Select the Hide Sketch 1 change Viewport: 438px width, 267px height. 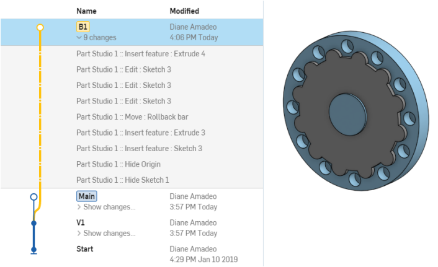tap(123, 180)
